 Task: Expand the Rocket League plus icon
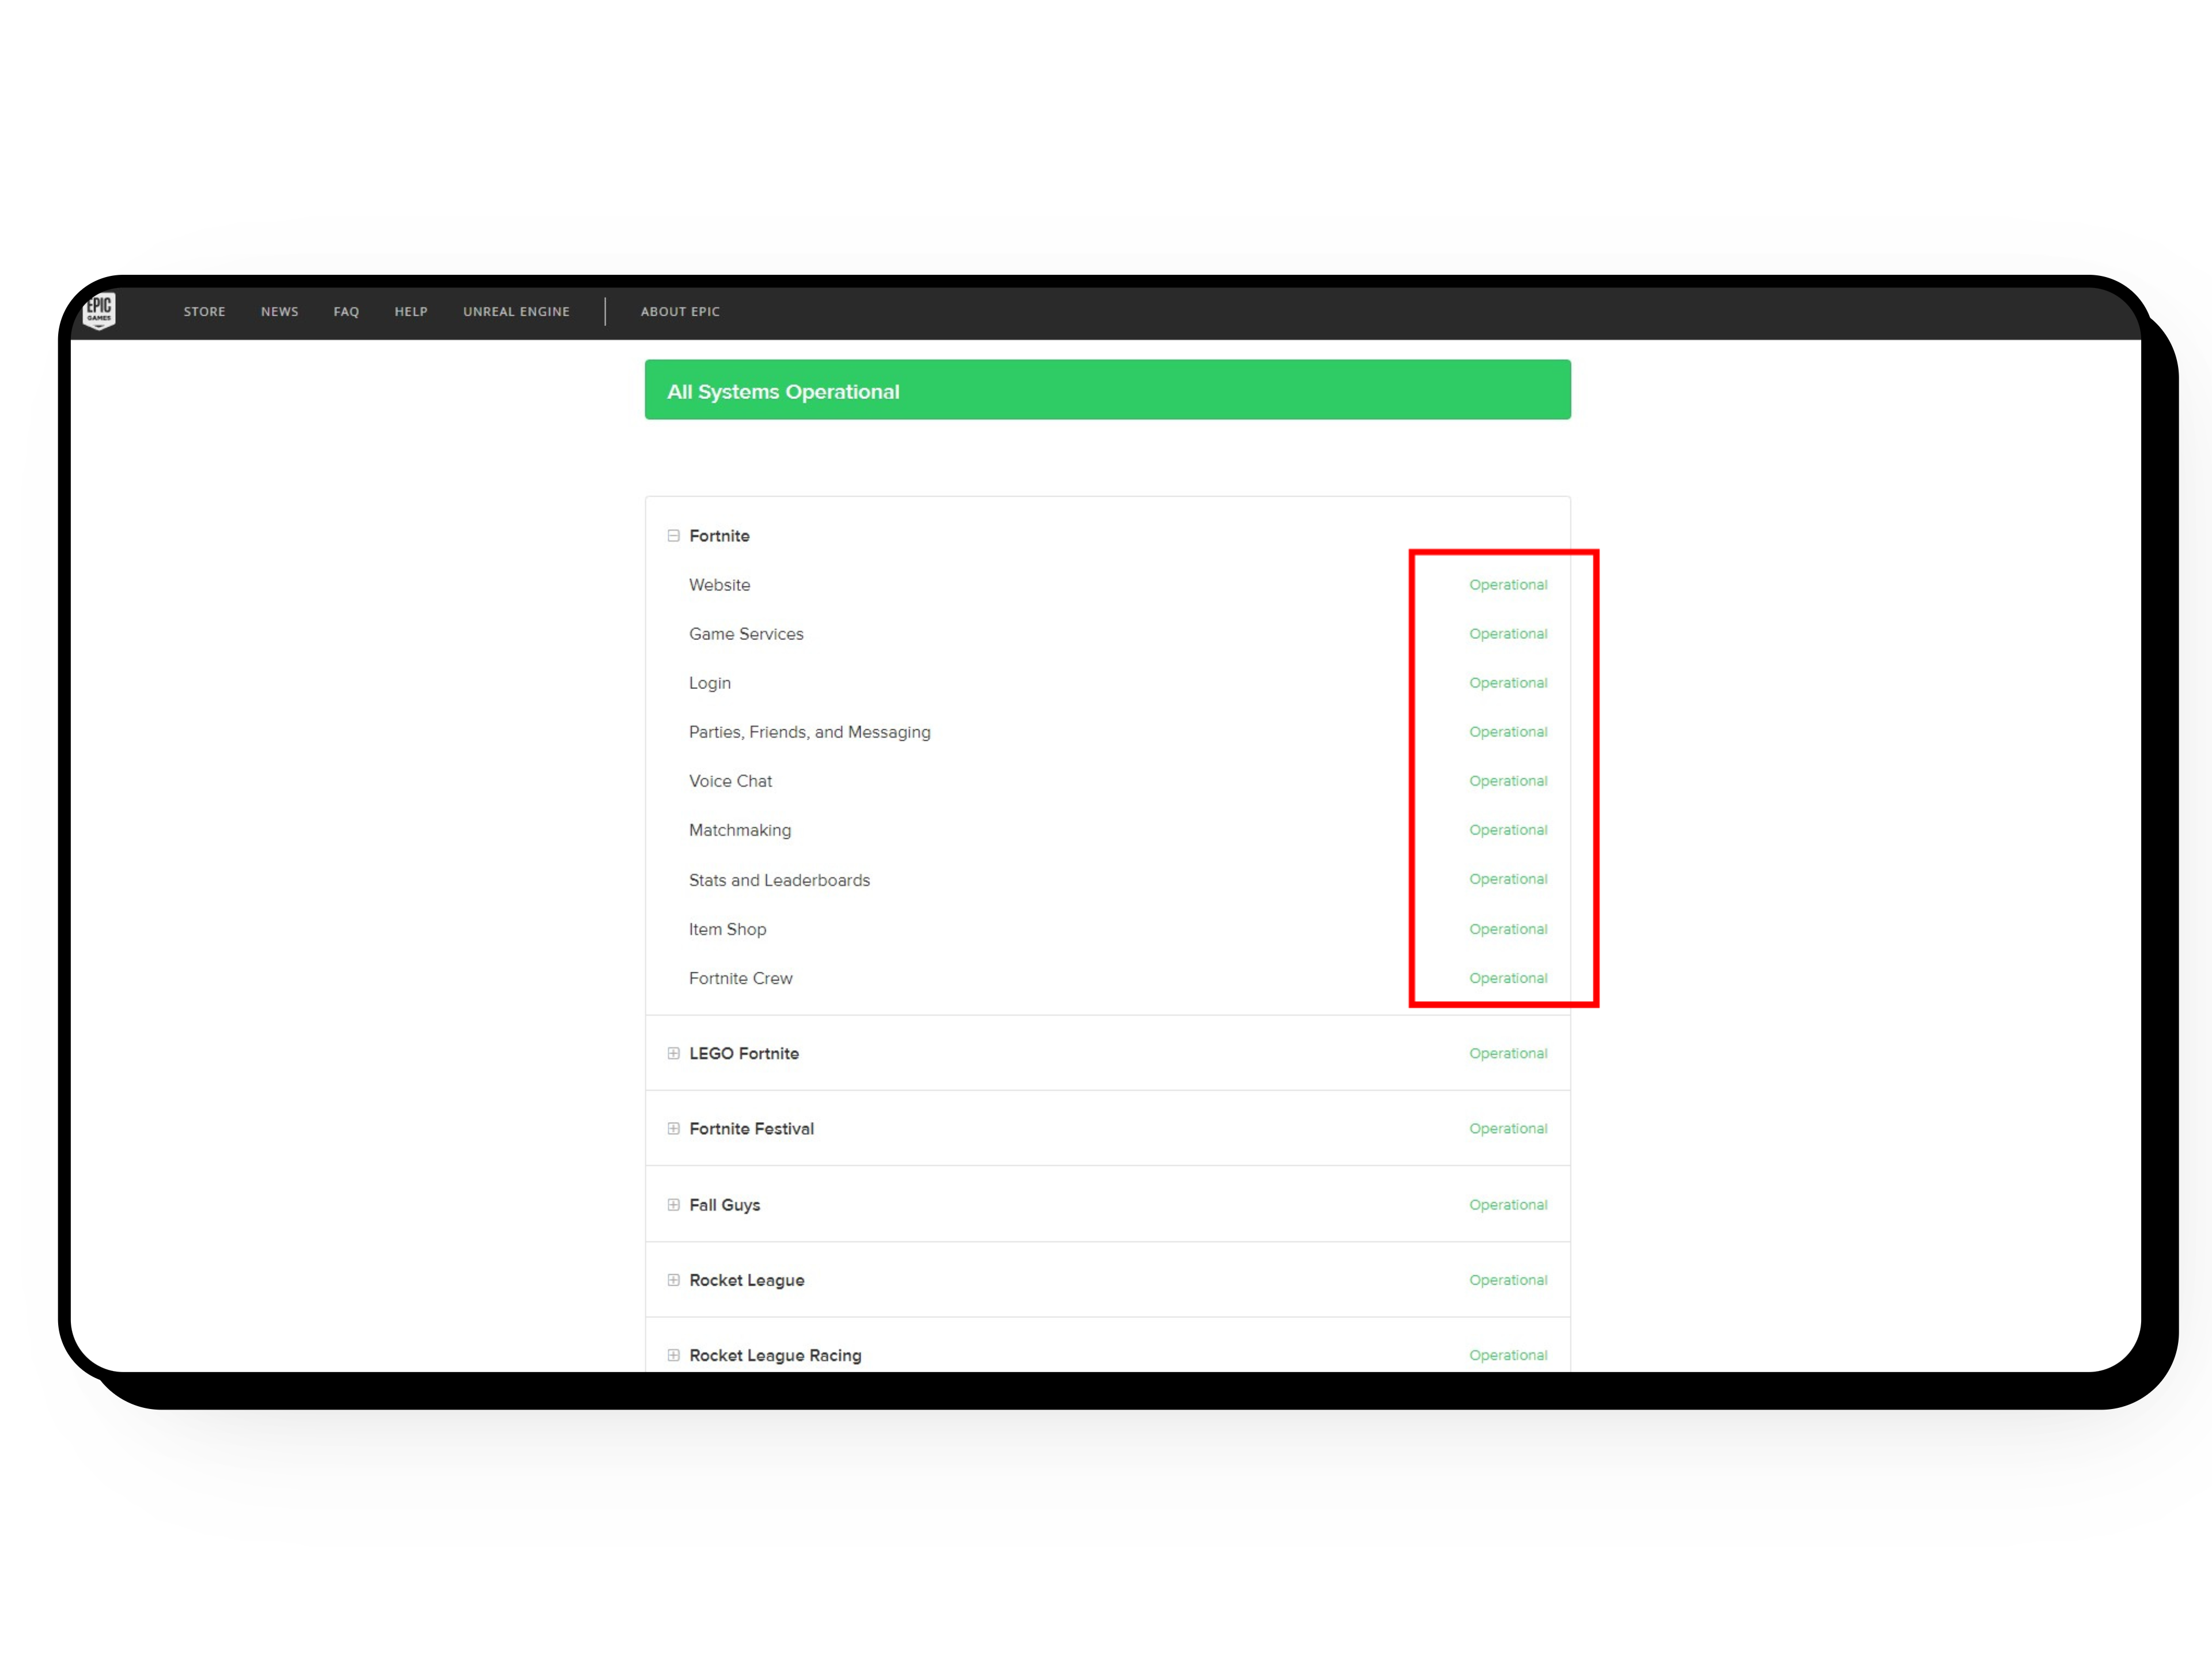click(x=673, y=1280)
